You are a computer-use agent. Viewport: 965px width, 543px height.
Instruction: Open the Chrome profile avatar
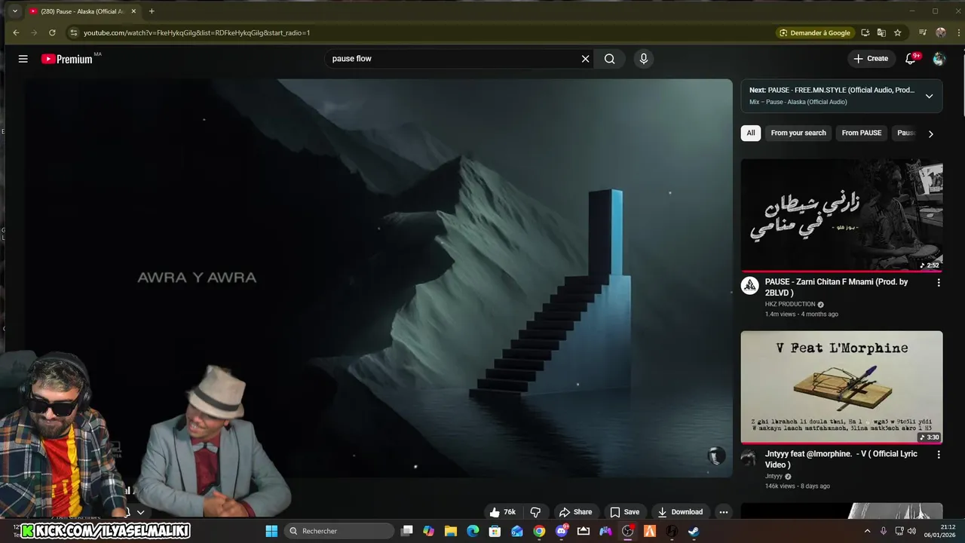point(940,32)
